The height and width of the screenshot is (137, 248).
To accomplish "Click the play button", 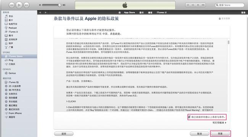I will point(19,5).
